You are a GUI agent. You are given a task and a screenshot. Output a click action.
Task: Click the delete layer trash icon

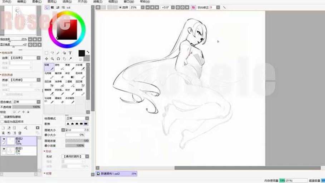pyautogui.click(x=20, y=133)
